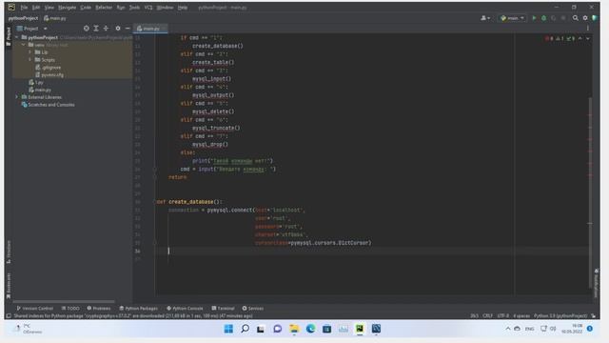Open the TODO tool window
This screenshot has width=609, height=343.
click(70, 309)
